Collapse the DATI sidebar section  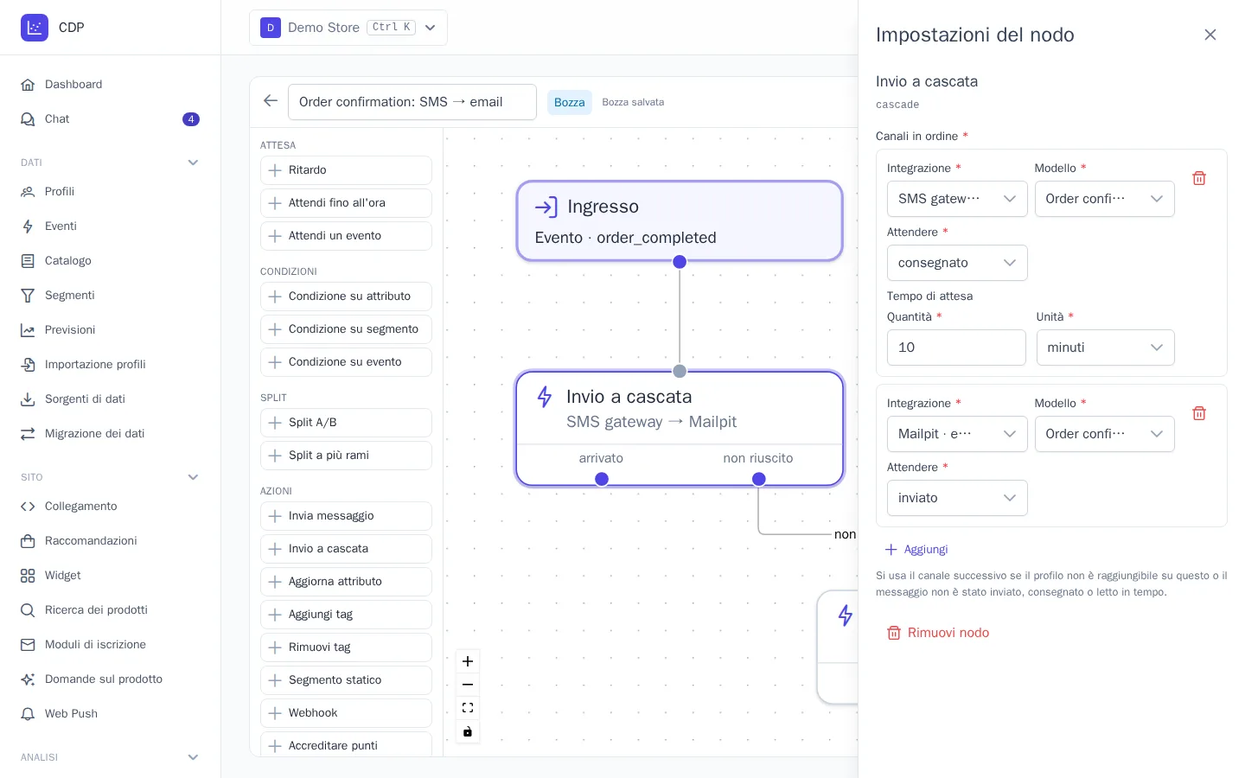[193, 163]
